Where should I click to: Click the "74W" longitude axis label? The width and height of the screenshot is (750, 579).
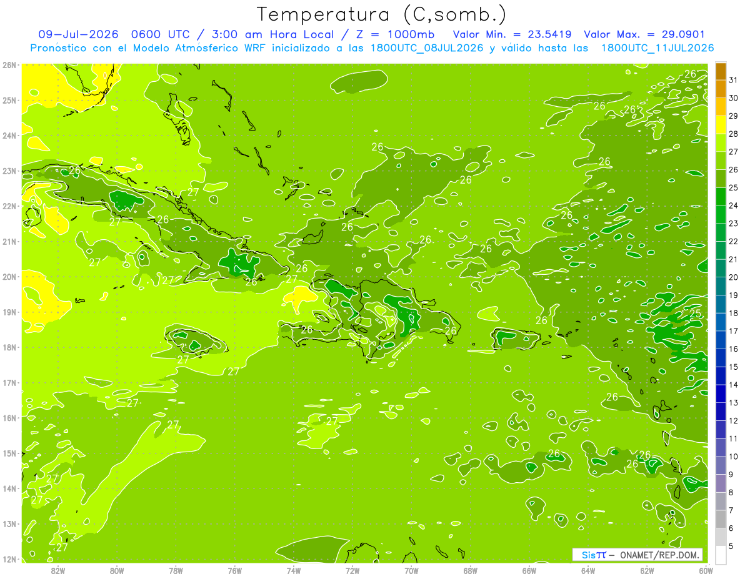tap(293, 571)
